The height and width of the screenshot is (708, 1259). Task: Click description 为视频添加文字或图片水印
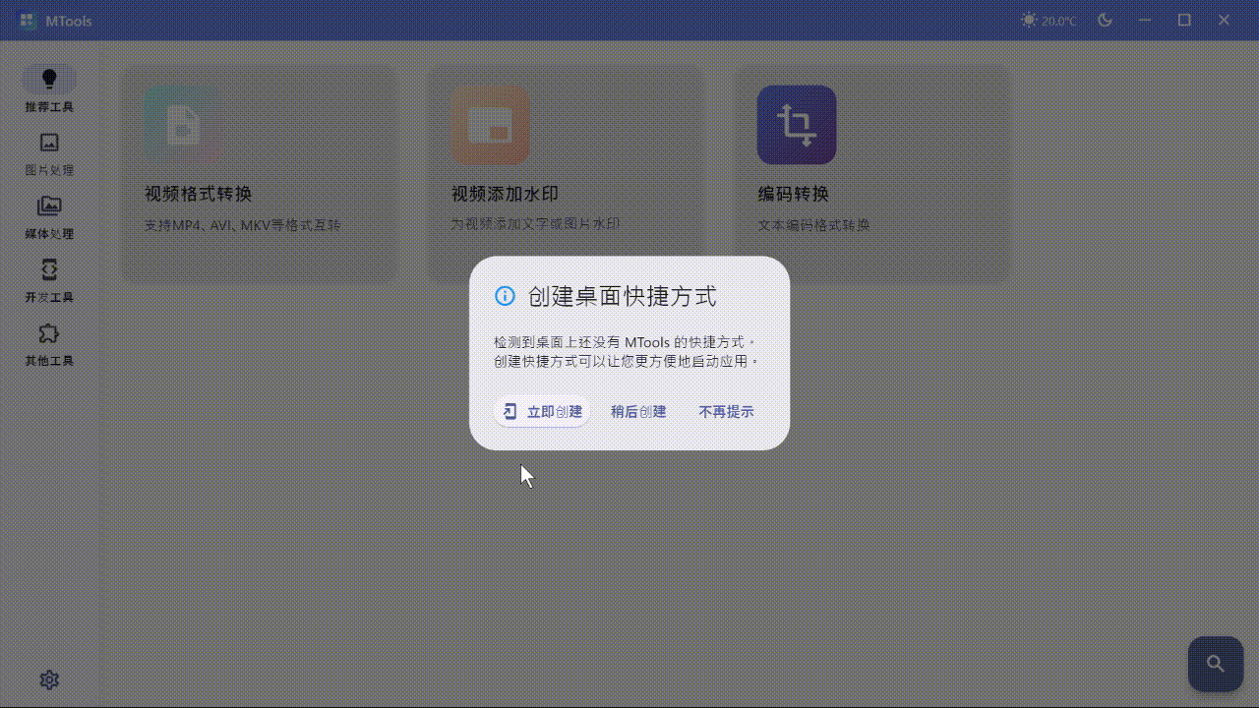[536, 224]
